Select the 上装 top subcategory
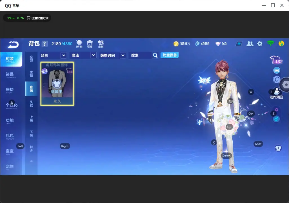Viewport: 289px width, 203px height. click(31, 119)
